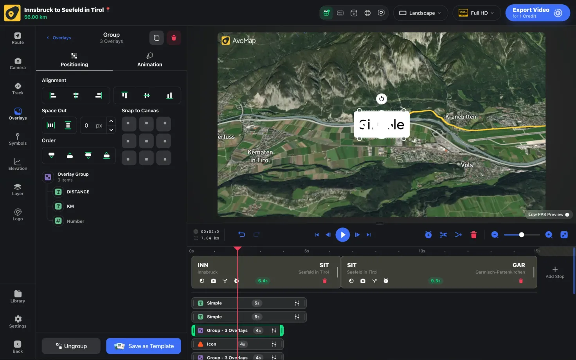Distribute overlays vertically in Space Out

(68, 125)
